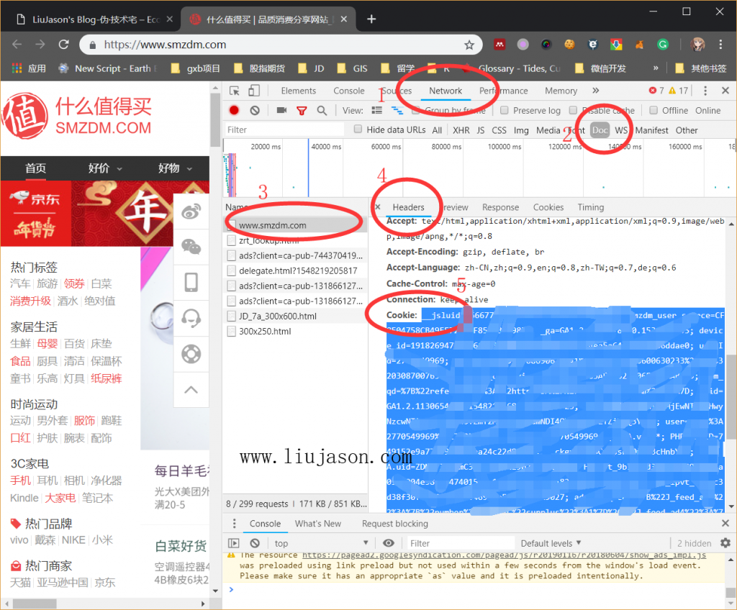
Task: Show the console sidebar
Action: (234, 543)
